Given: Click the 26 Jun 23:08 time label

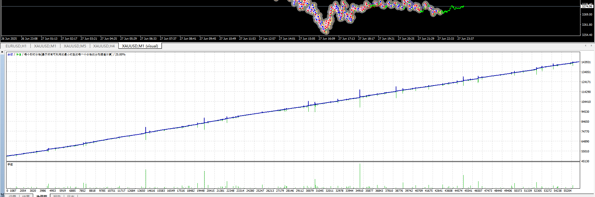Looking at the screenshot, I should [x=29, y=39].
